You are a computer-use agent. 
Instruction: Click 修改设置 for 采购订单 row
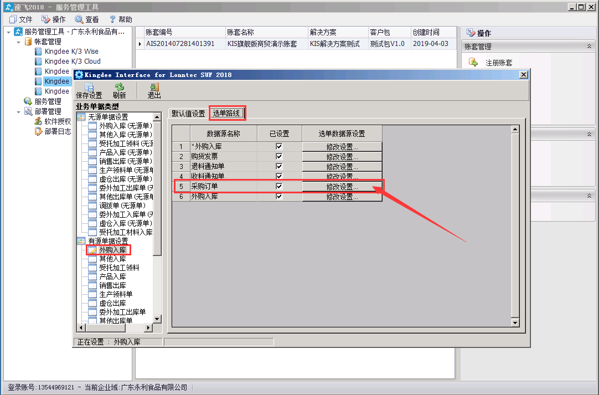click(x=342, y=187)
